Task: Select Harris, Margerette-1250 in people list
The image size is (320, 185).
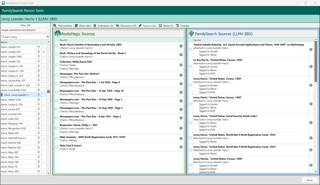Action: [x=18, y=128]
